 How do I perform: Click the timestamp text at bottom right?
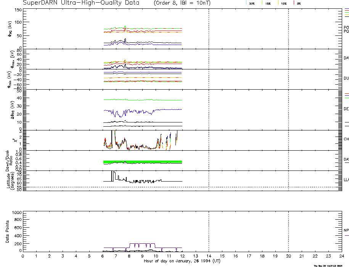[331, 265]
